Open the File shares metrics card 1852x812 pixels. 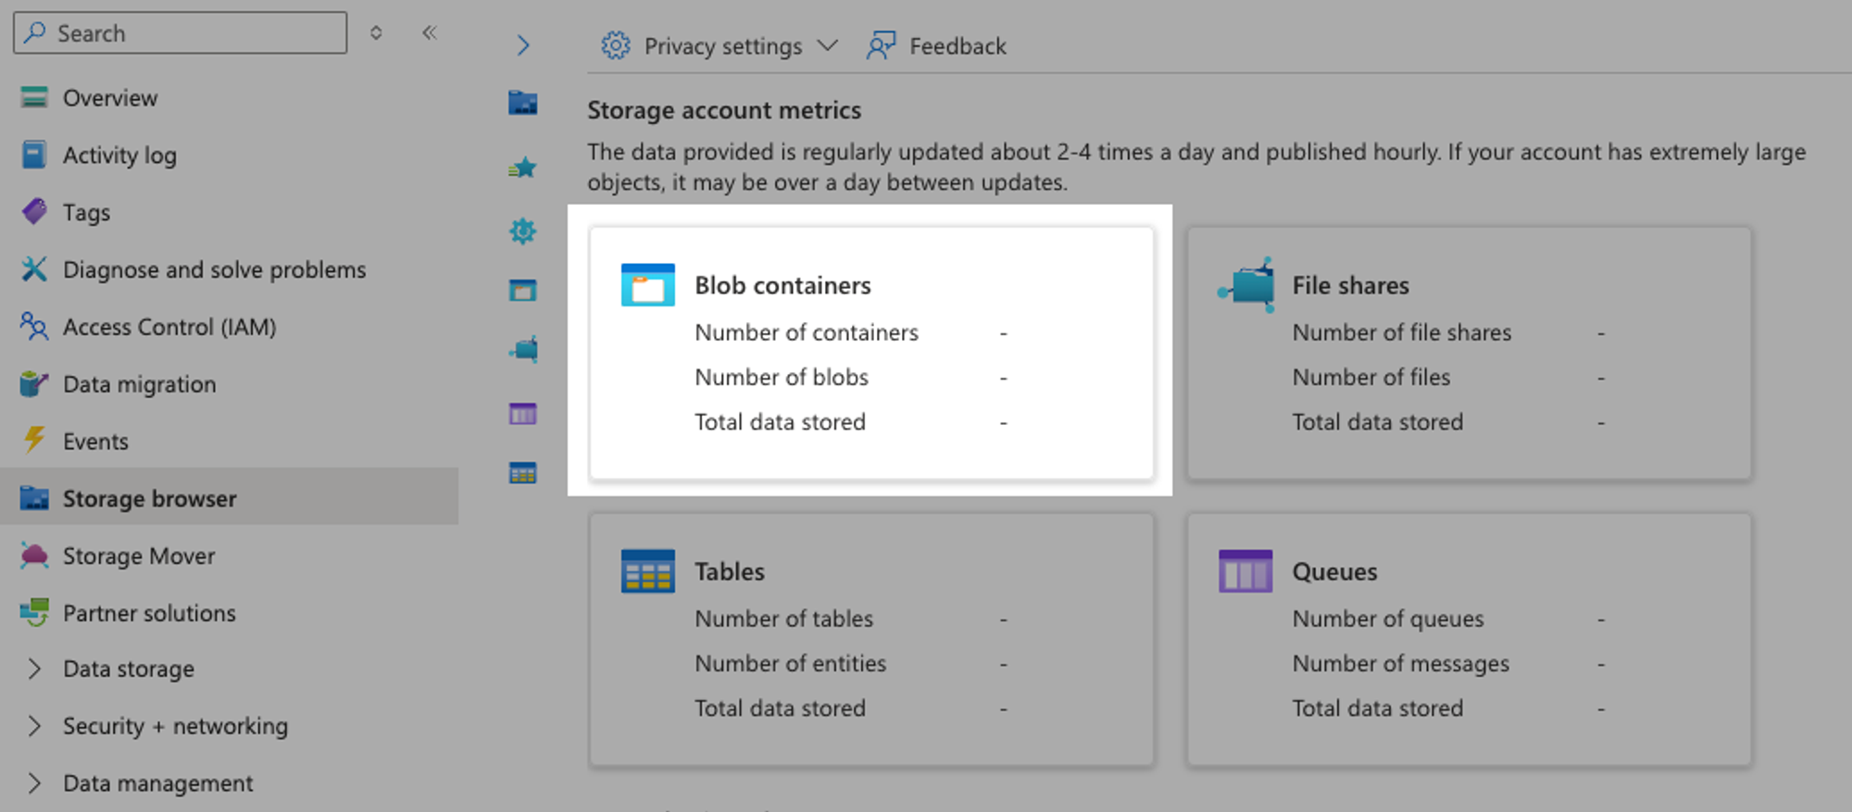click(1469, 354)
